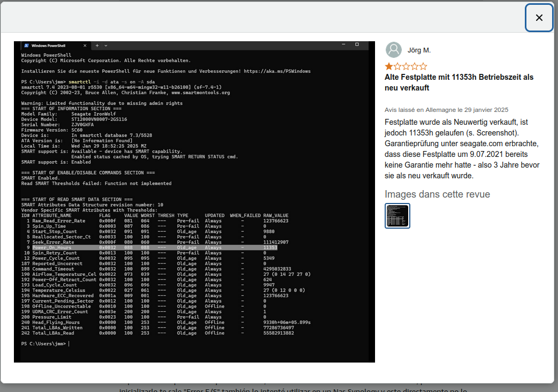This screenshot has height=392, width=558.
Task: Close the review image popup
Action: 539,18
